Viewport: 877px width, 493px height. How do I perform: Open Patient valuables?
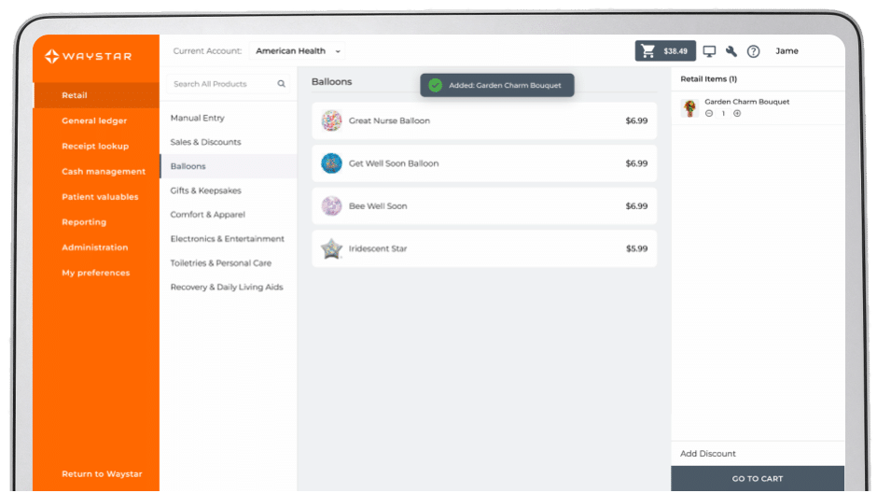point(100,197)
